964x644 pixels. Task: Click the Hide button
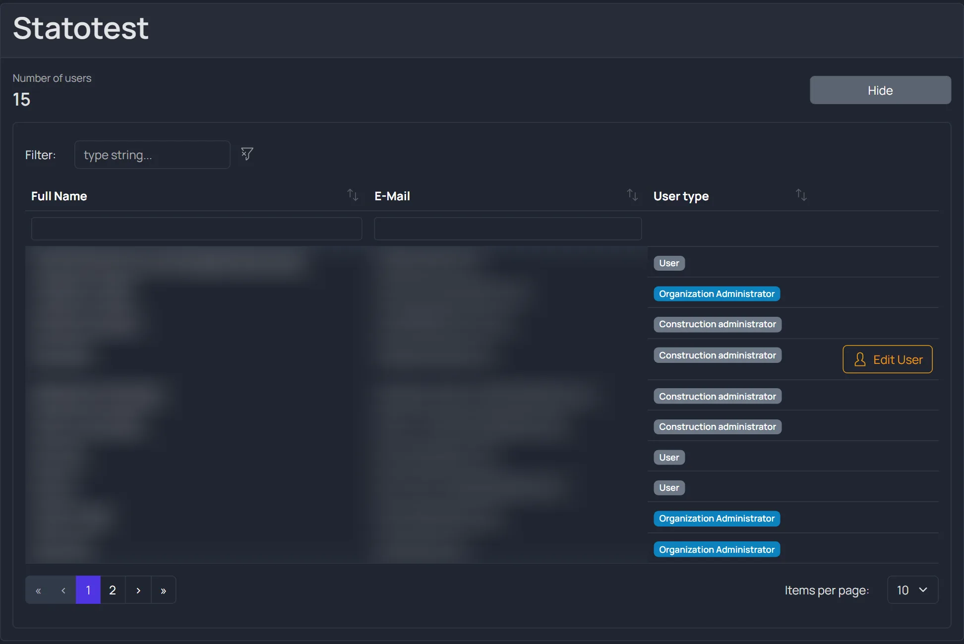880,90
